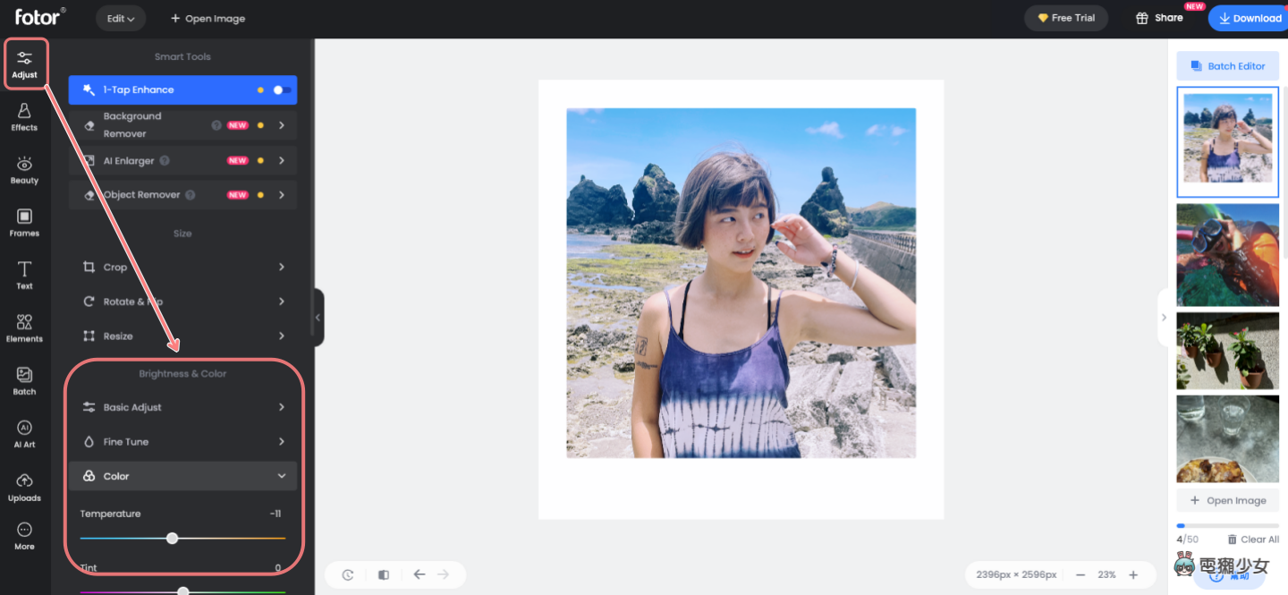Open the Frames panel

pos(24,221)
